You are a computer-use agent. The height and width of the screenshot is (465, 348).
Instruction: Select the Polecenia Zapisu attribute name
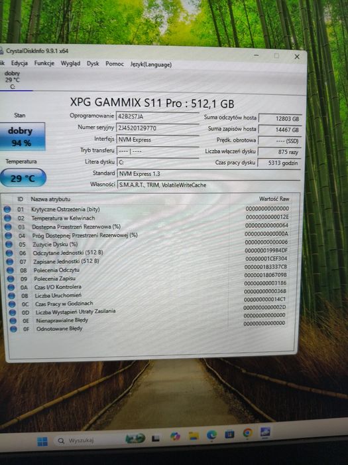tap(55, 279)
